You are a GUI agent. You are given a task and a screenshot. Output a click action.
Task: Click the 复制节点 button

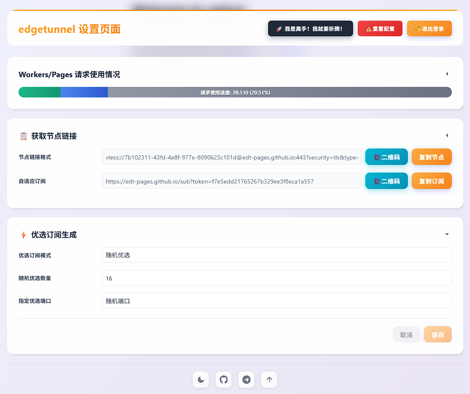pos(432,157)
